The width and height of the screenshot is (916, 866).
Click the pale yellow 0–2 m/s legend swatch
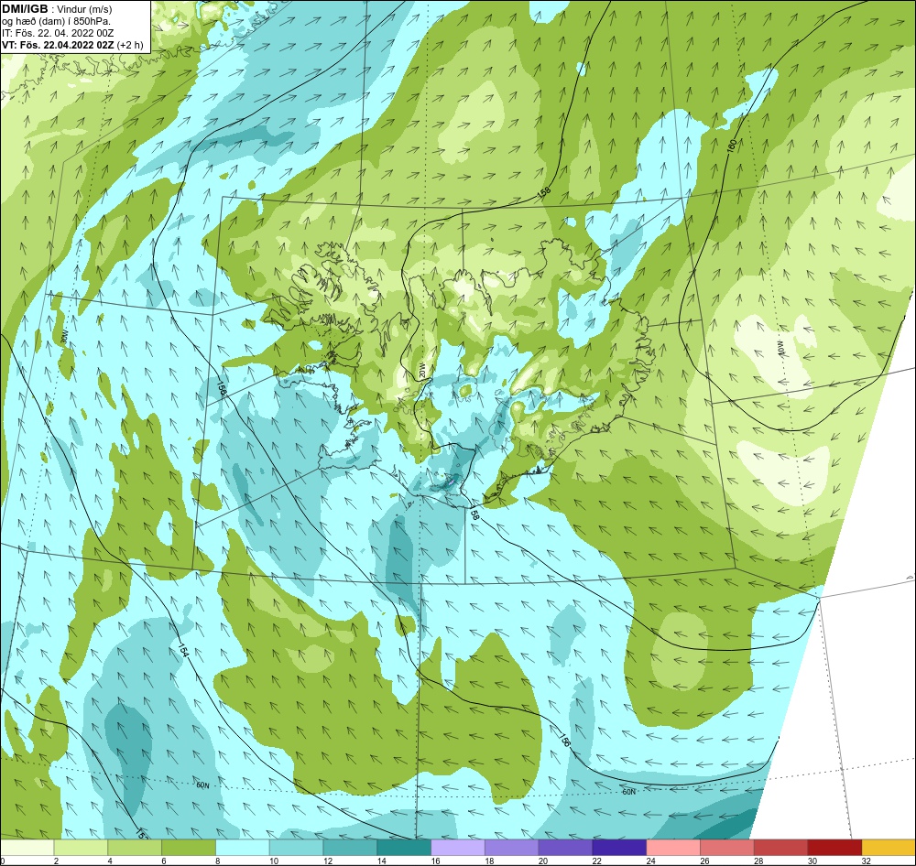click(x=27, y=848)
